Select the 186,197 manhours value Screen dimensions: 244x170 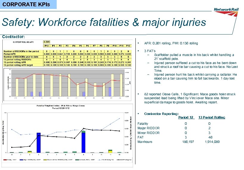(x=188, y=142)
